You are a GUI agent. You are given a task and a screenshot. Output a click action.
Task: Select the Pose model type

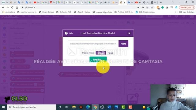pos(110,53)
